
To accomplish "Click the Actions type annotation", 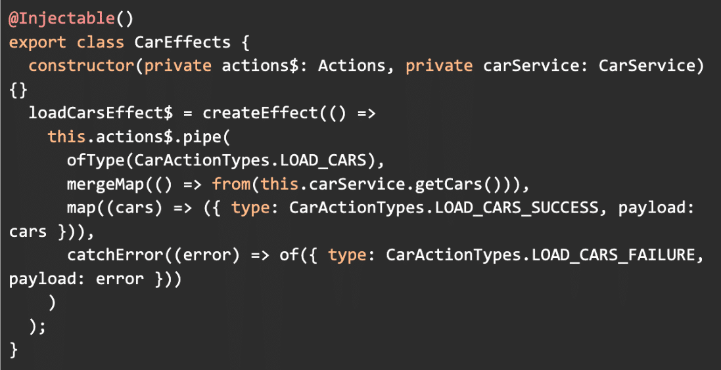I will point(352,66).
